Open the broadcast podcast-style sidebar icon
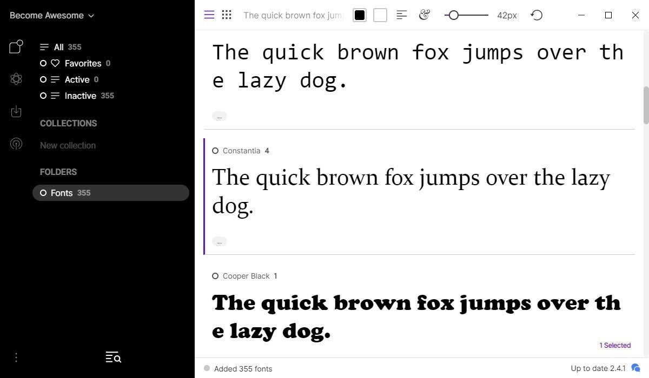Viewport: 649px width, 378px height. point(16,144)
